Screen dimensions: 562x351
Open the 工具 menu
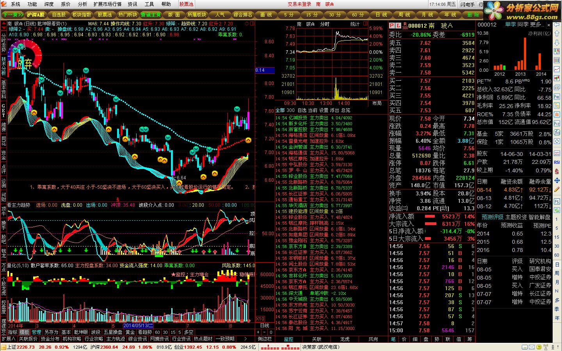tap(149, 4)
